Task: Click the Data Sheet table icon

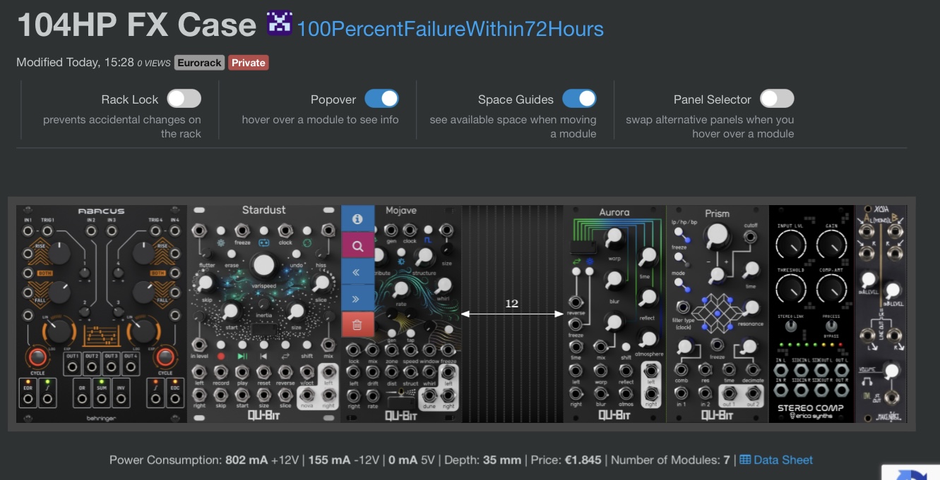Action: tap(745, 460)
